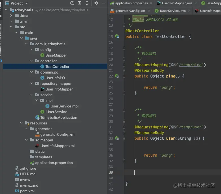Screen dimensions: 221x194
Task: Collapse the repository.mapper package
Action: click(x=31, y=83)
